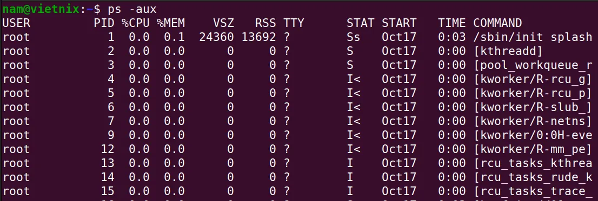
Task: Click the '[rcu_tasks_trace_' command entry
Action: tap(533, 192)
